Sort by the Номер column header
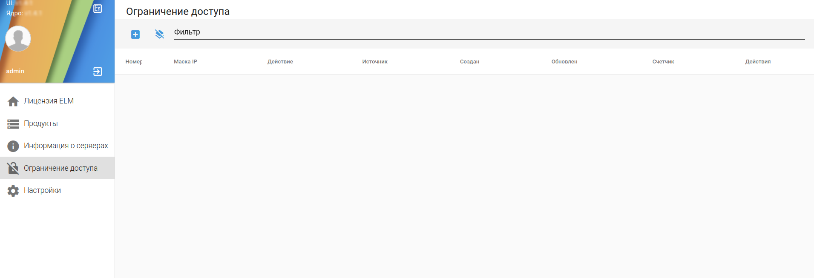Image resolution: width=814 pixels, height=278 pixels. 134,62
